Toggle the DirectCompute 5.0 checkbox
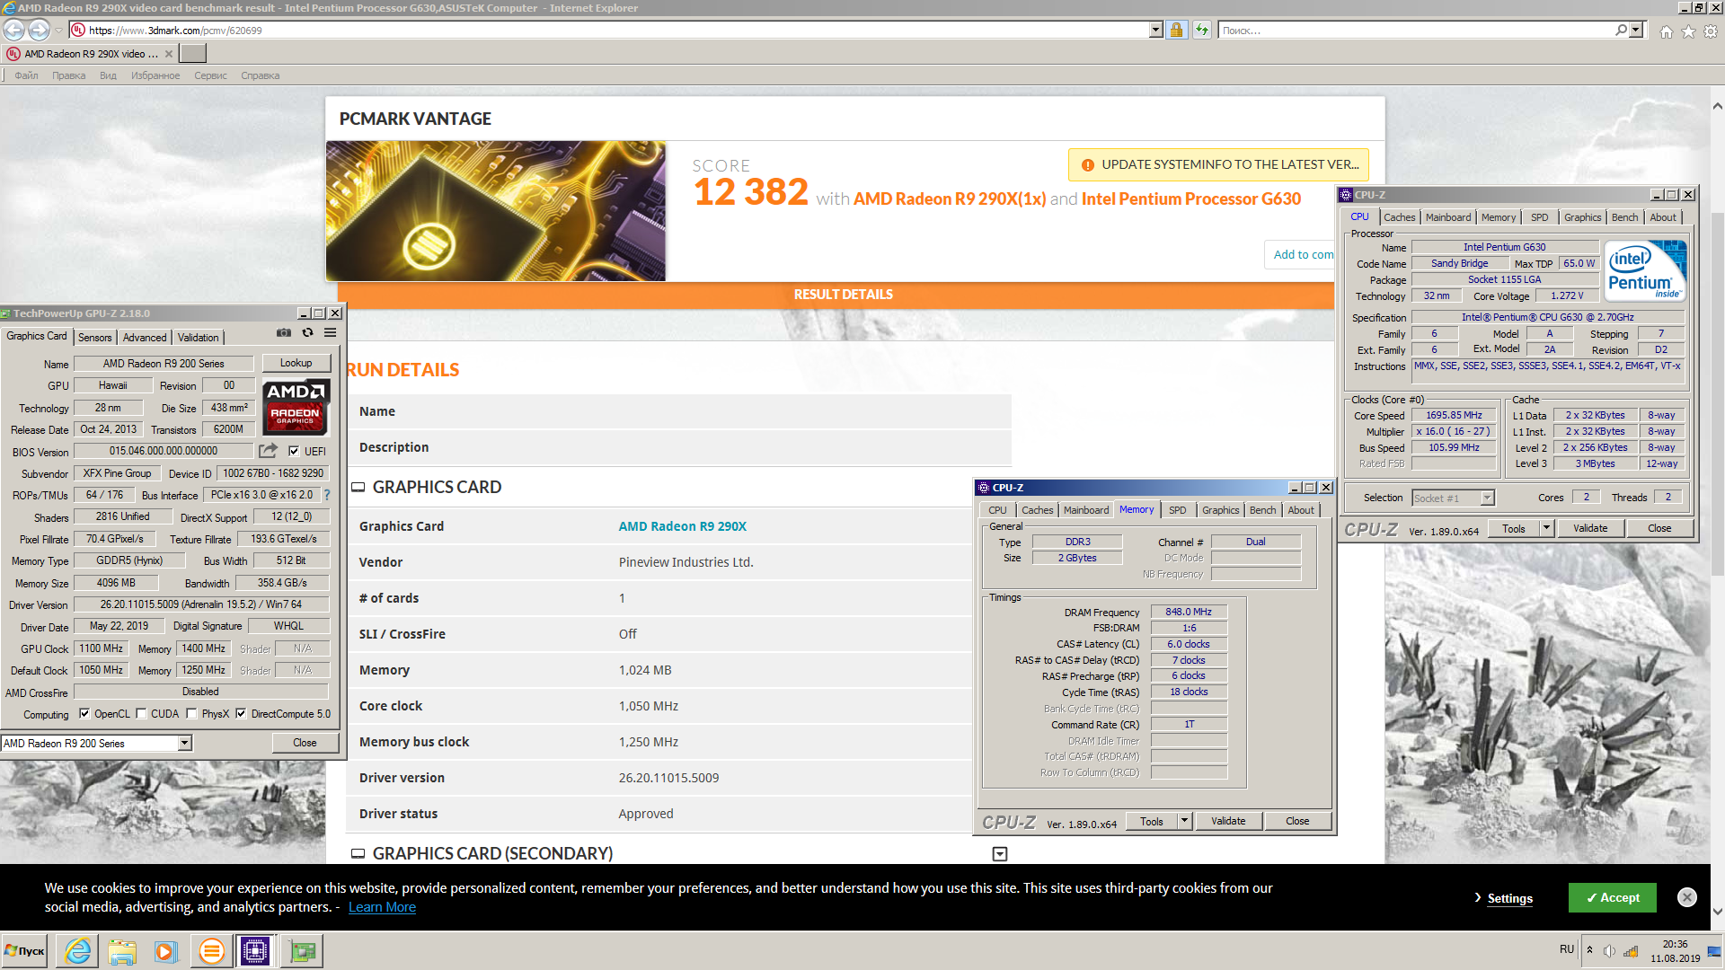This screenshot has height=970, width=1725. [x=241, y=714]
